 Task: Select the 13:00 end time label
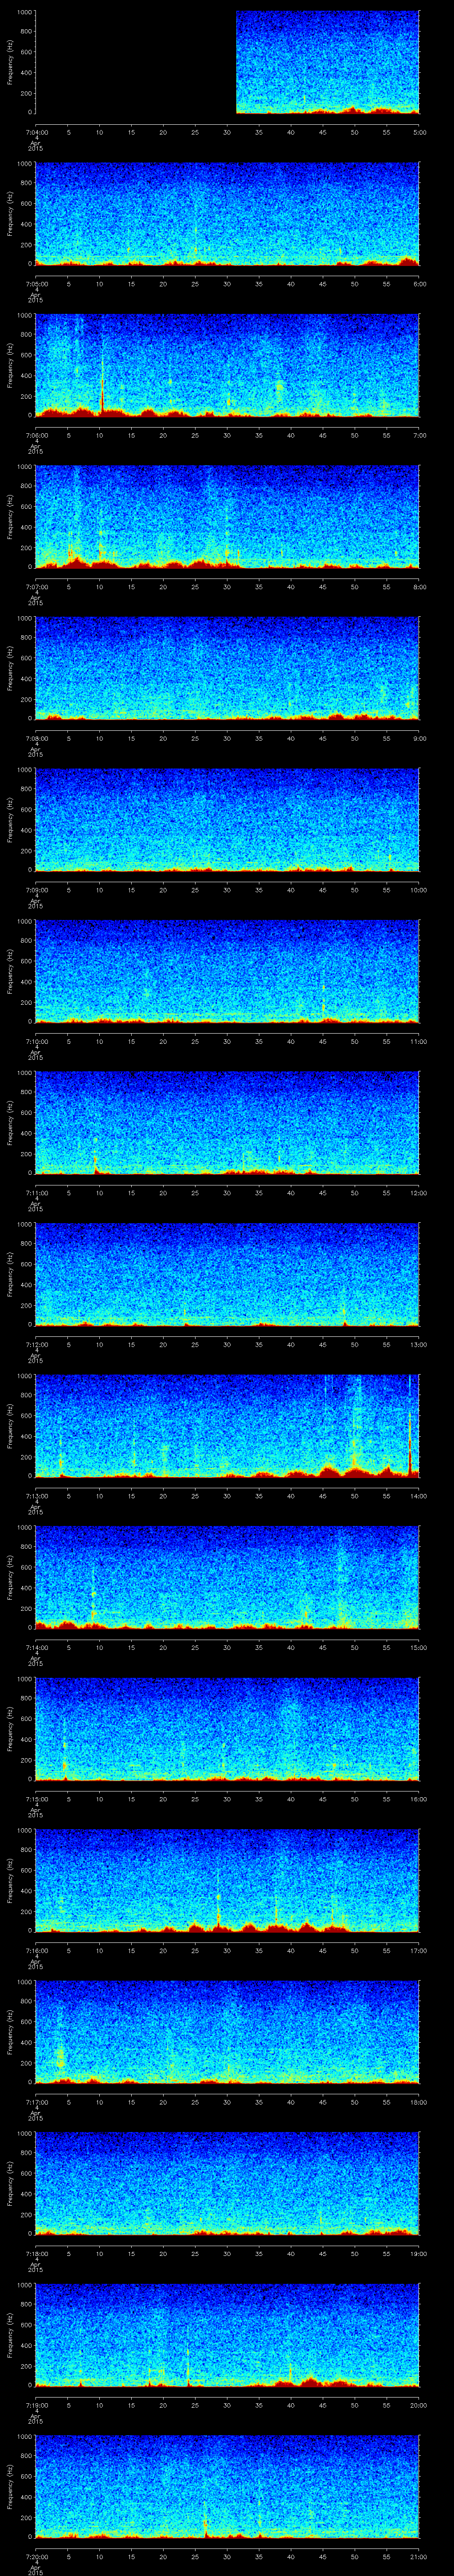tap(418, 1344)
